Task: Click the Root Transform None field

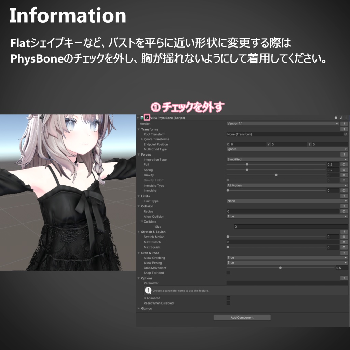Action: point(285,134)
